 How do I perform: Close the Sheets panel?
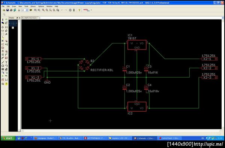[x=19, y=18]
